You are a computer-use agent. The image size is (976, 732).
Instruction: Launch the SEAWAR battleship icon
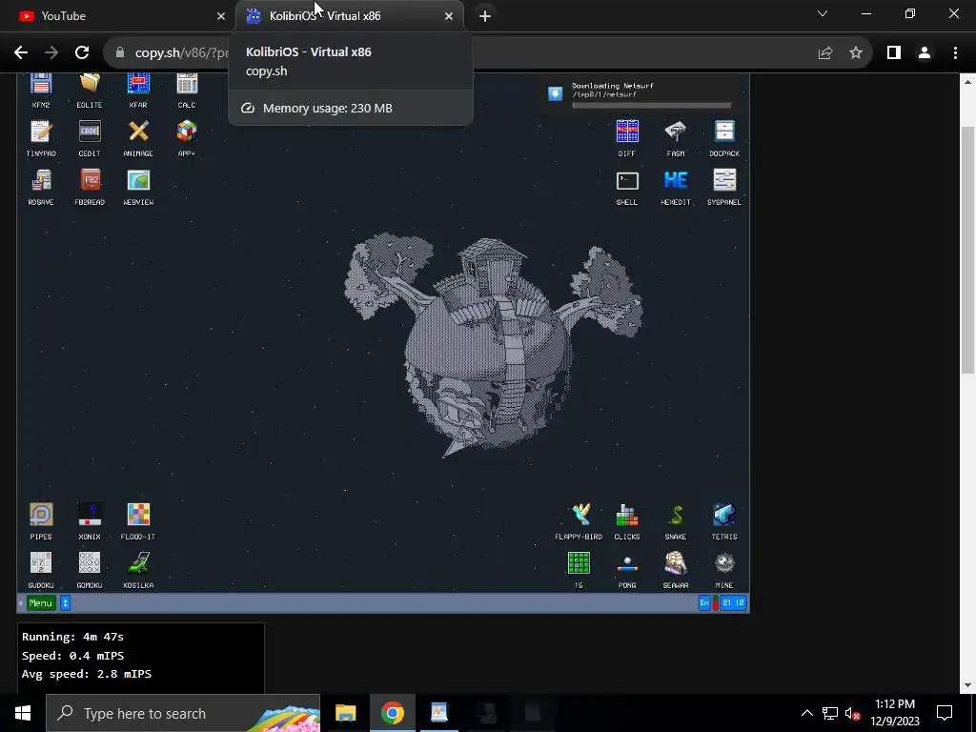pyautogui.click(x=676, y=570)
